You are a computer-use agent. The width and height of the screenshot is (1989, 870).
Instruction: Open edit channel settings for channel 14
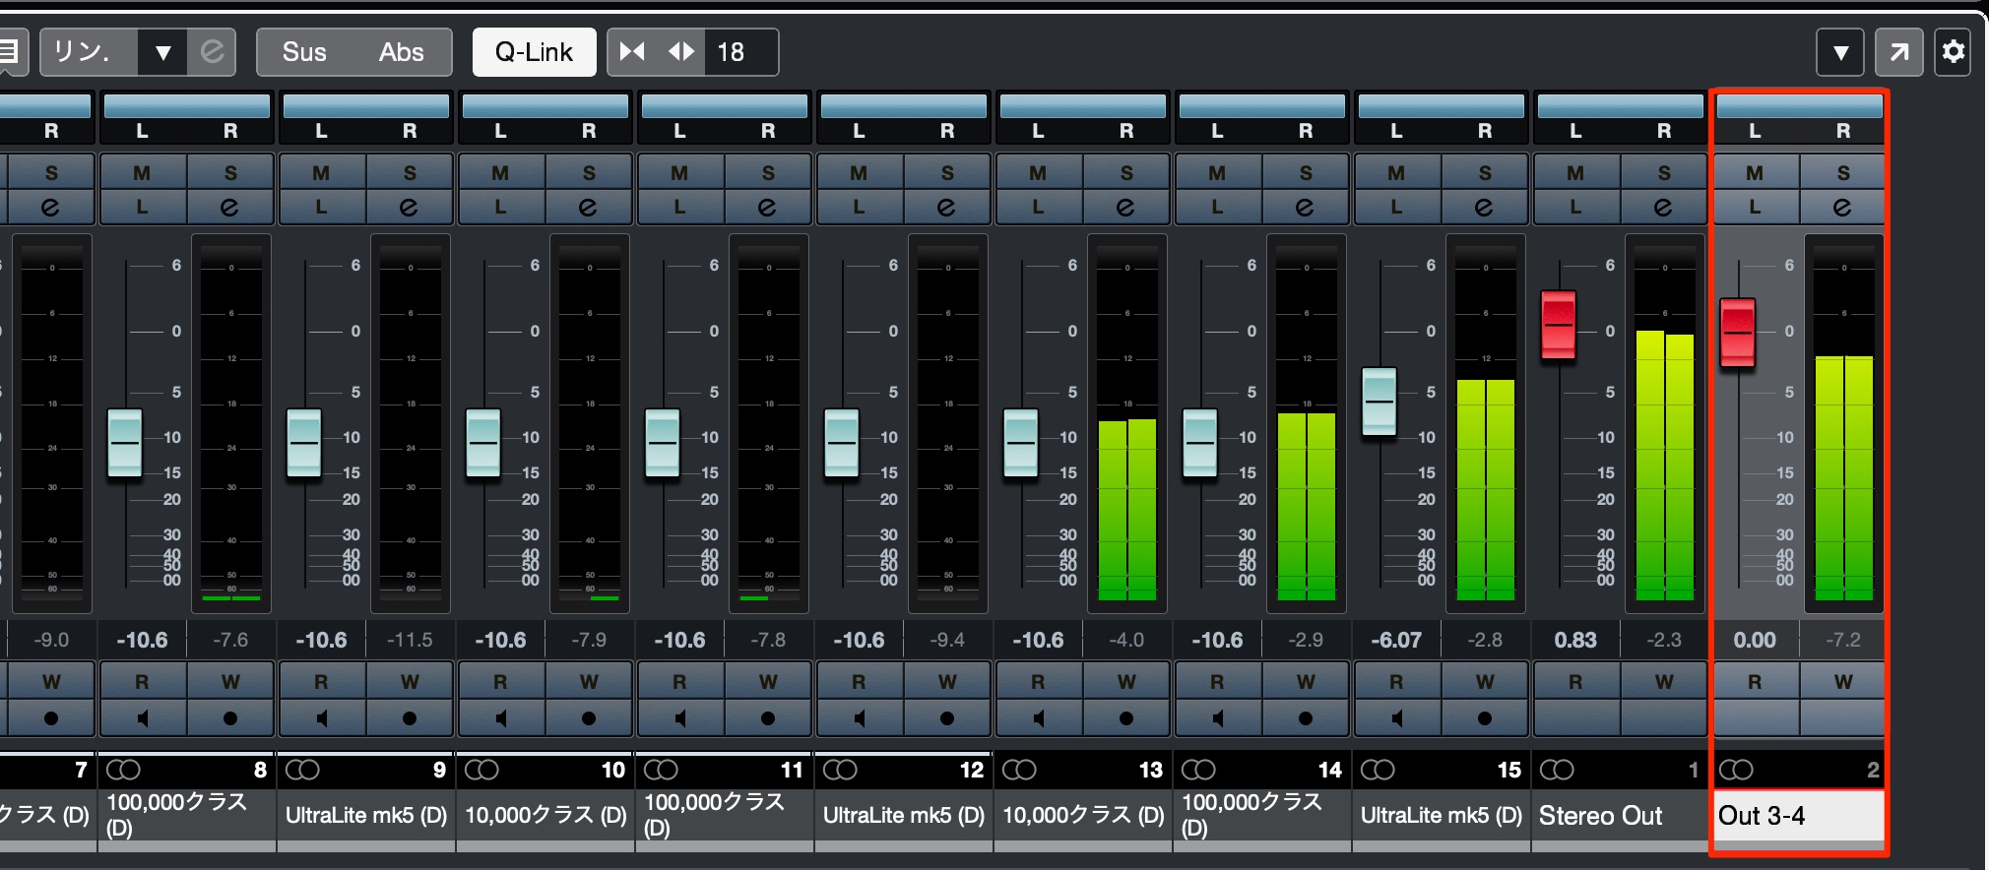1305,208
